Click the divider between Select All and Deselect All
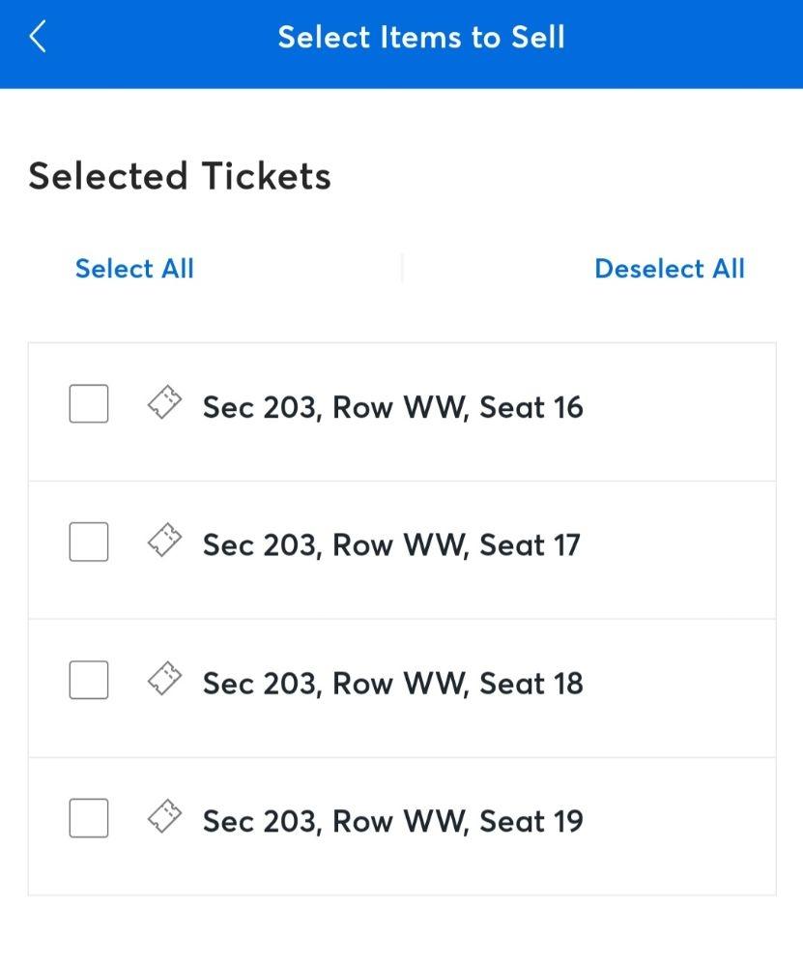This screenshot has height=967, width=803. pyautogui.click(x=402, y=269)
